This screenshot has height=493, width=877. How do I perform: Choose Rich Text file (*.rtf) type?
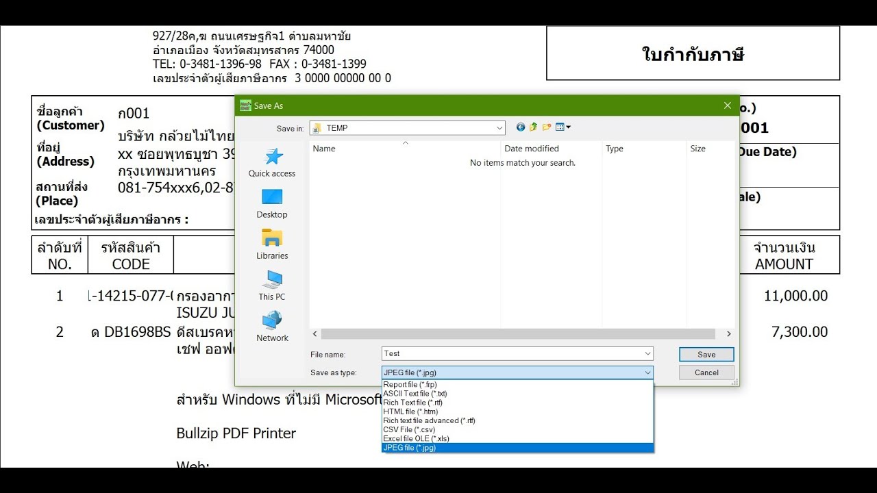[x=517, y=403]
